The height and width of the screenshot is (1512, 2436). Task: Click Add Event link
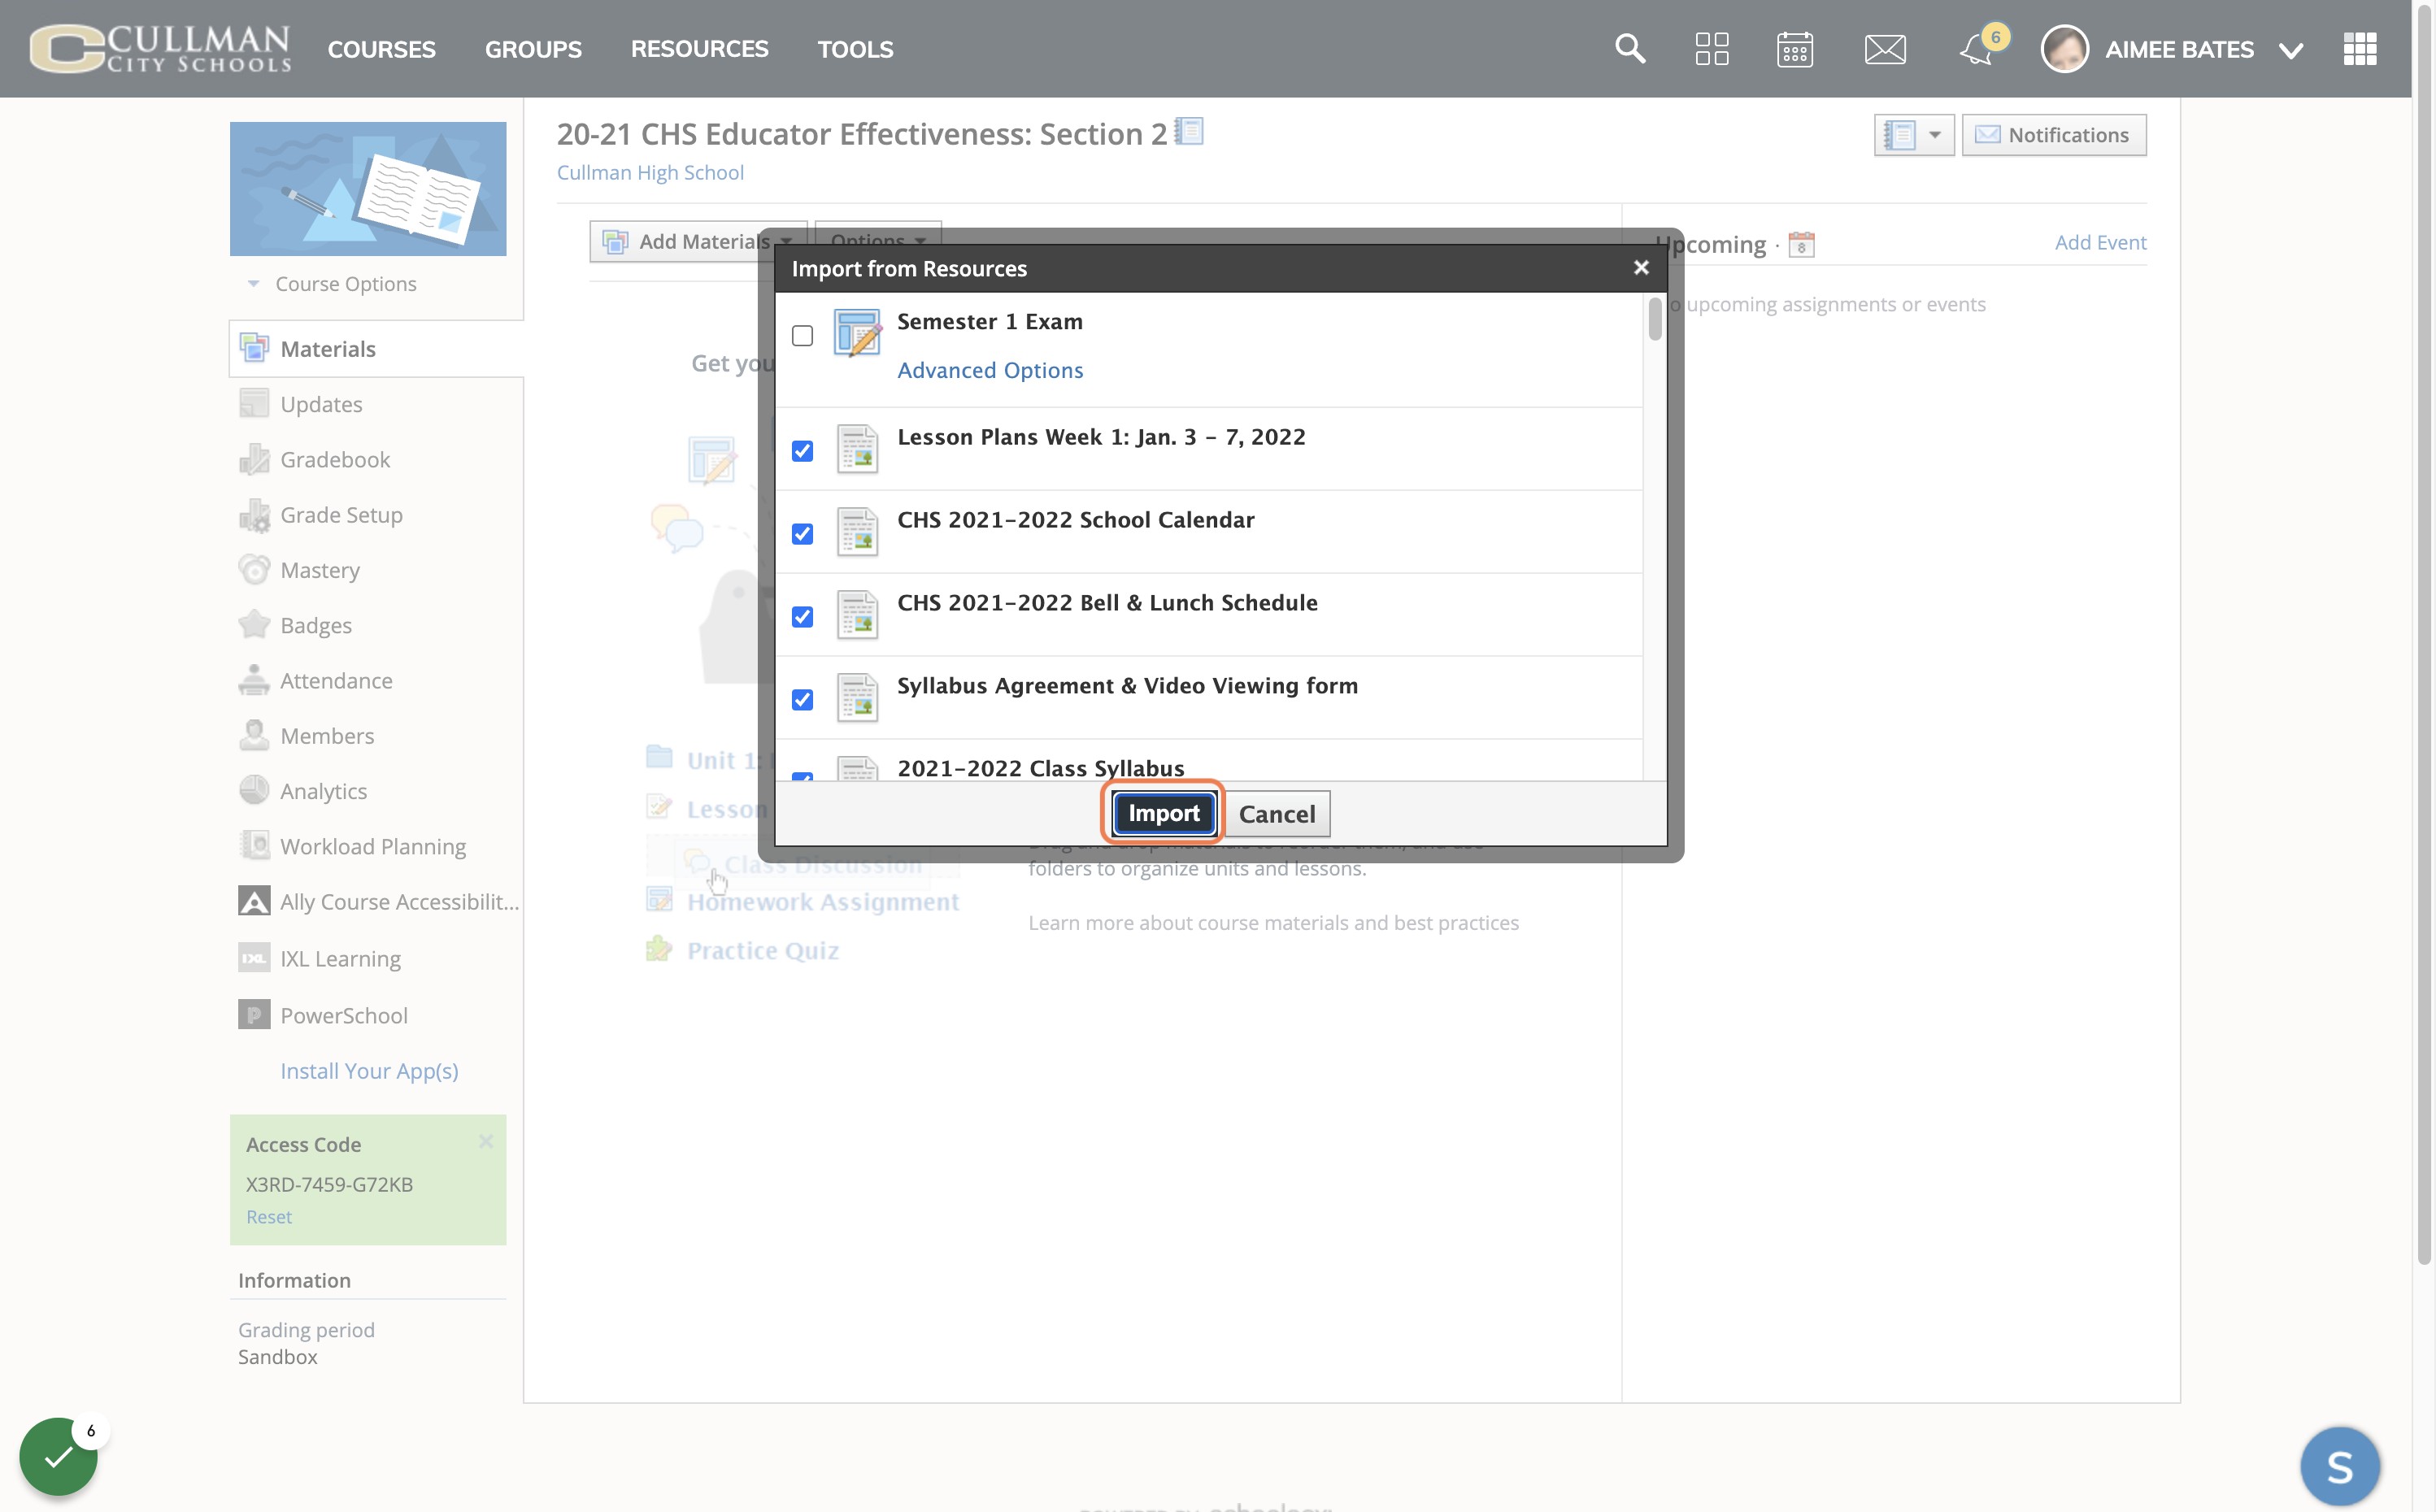[2100, 242]
